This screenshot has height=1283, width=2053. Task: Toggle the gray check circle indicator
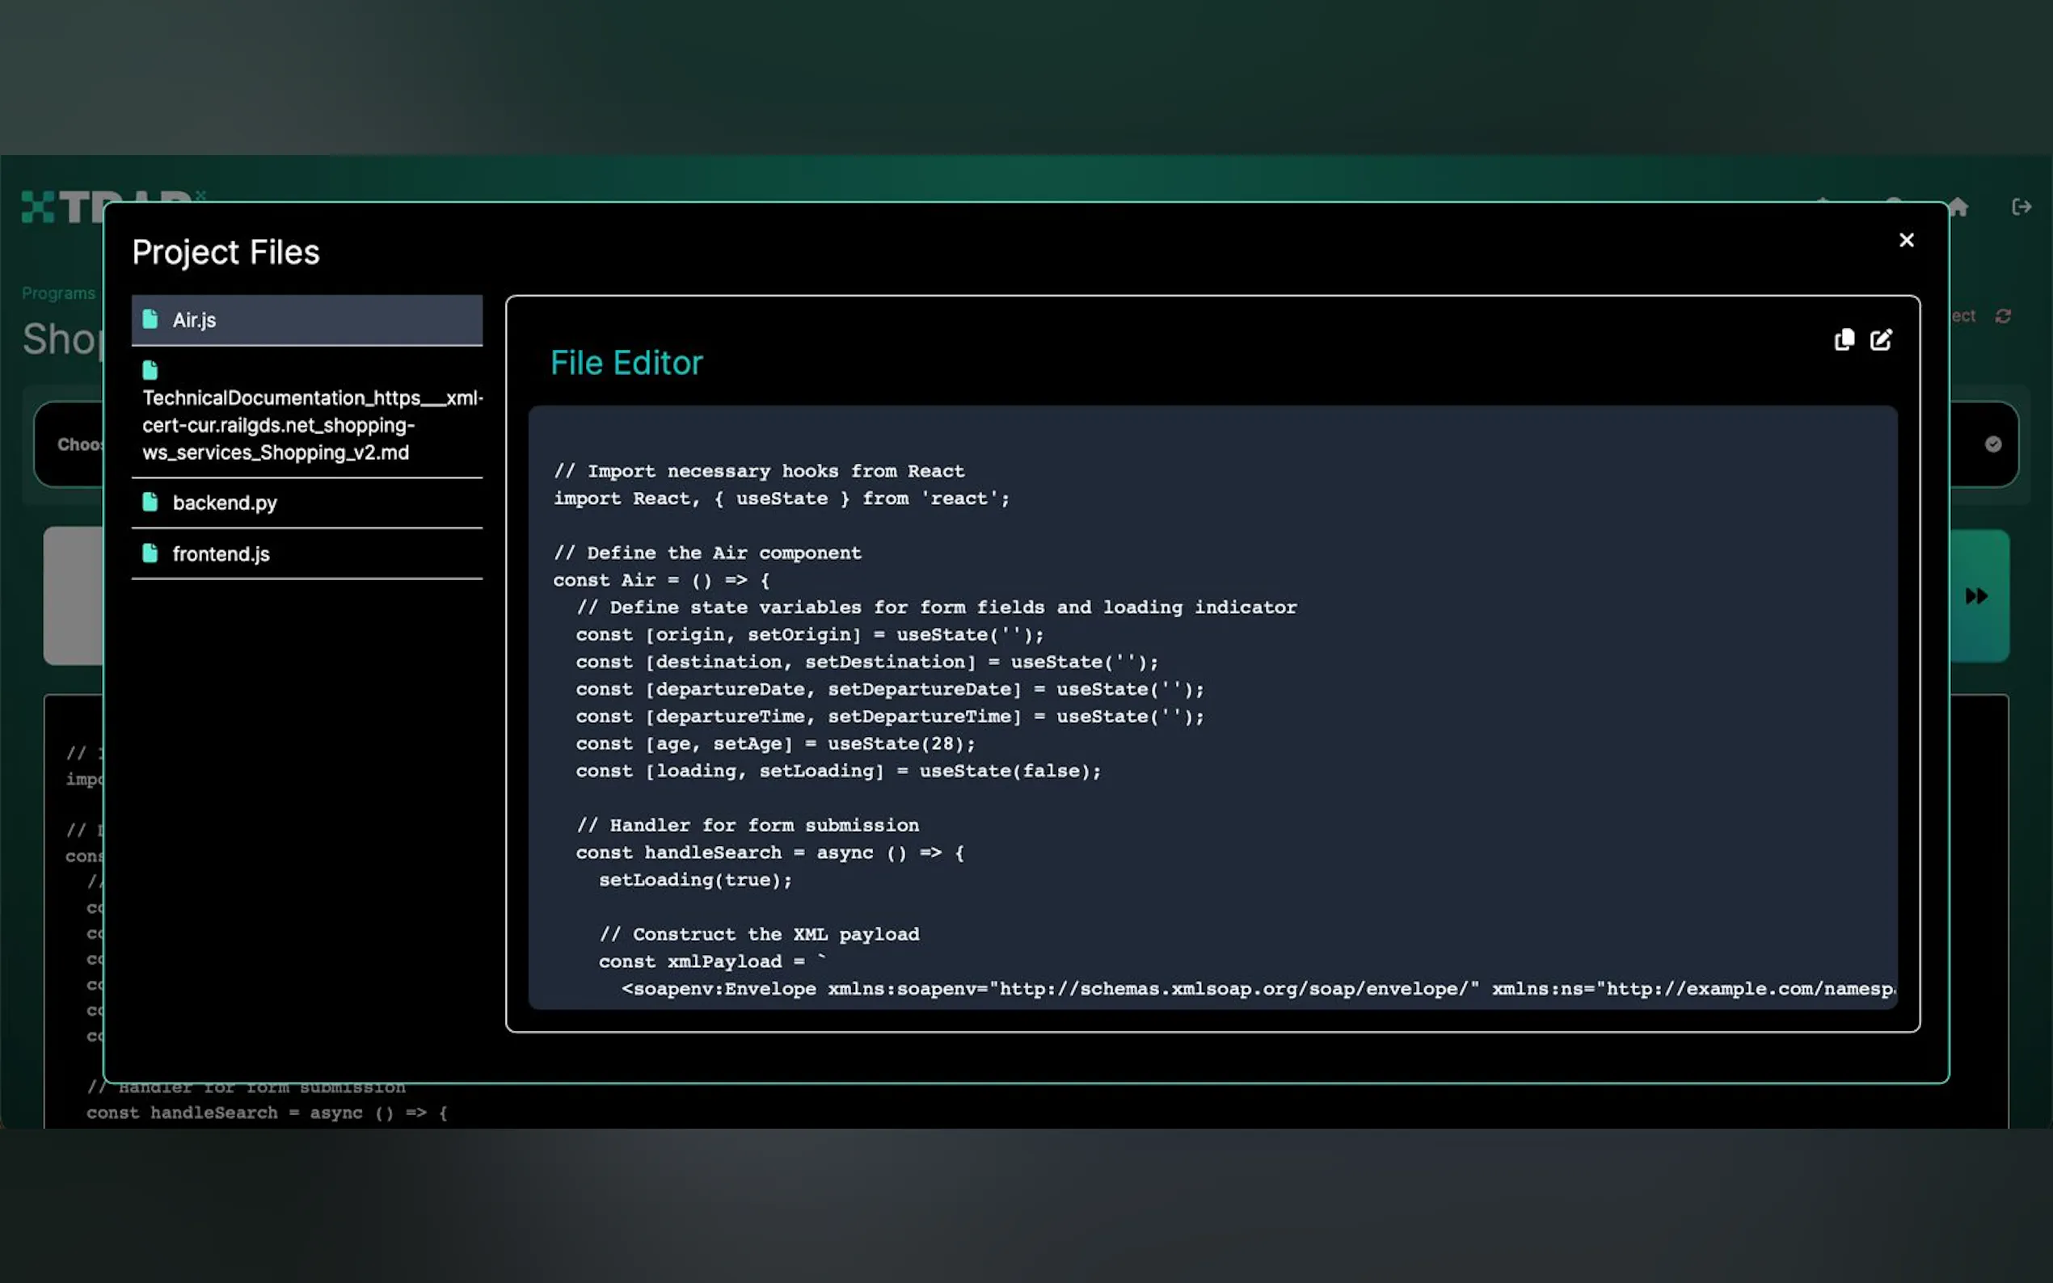click(x=1992, y=444)
